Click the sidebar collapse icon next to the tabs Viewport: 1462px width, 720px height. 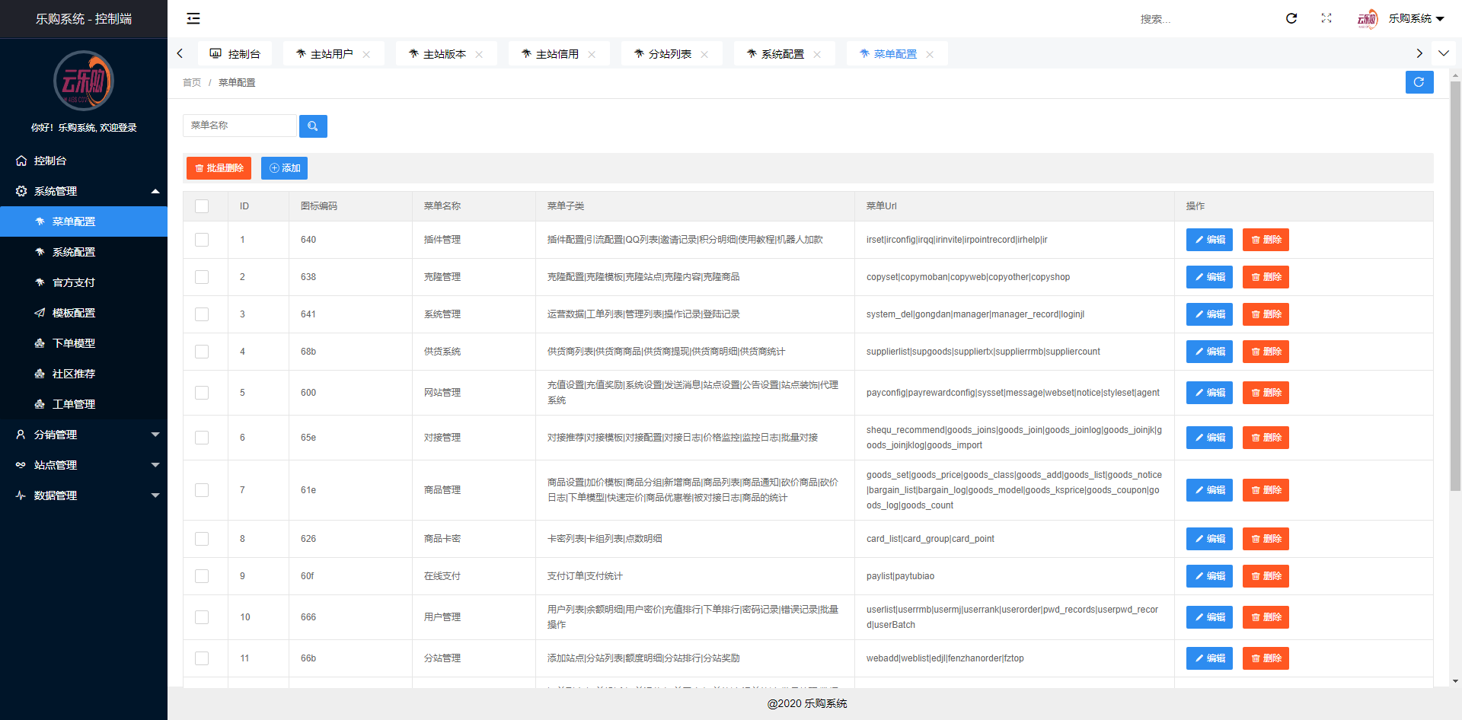point(193,18)
